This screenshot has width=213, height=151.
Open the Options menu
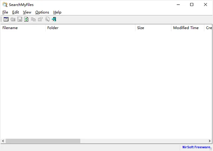(x=42, y=12)
